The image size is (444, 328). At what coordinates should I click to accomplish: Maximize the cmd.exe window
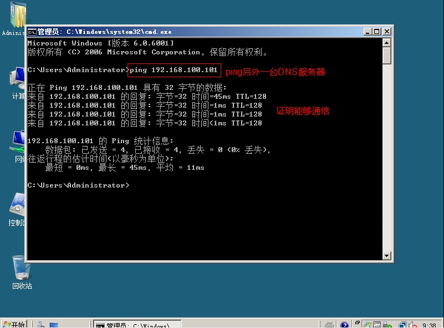pyautogui.click(x=377, y=32)
